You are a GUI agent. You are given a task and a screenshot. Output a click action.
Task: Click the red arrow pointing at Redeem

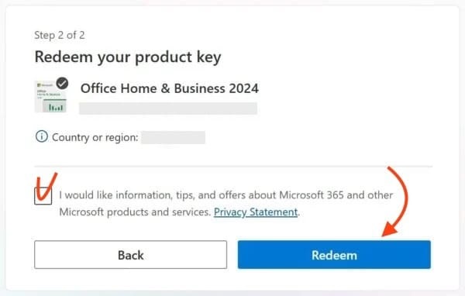coord(396,201)
